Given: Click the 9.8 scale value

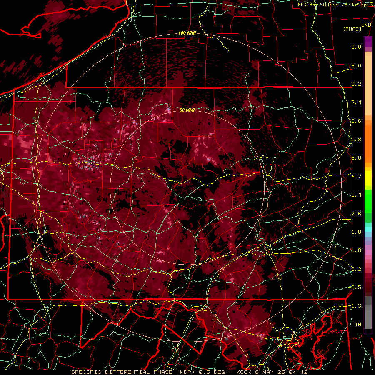Looking at the screenshot, I should [x=356, y=47].
